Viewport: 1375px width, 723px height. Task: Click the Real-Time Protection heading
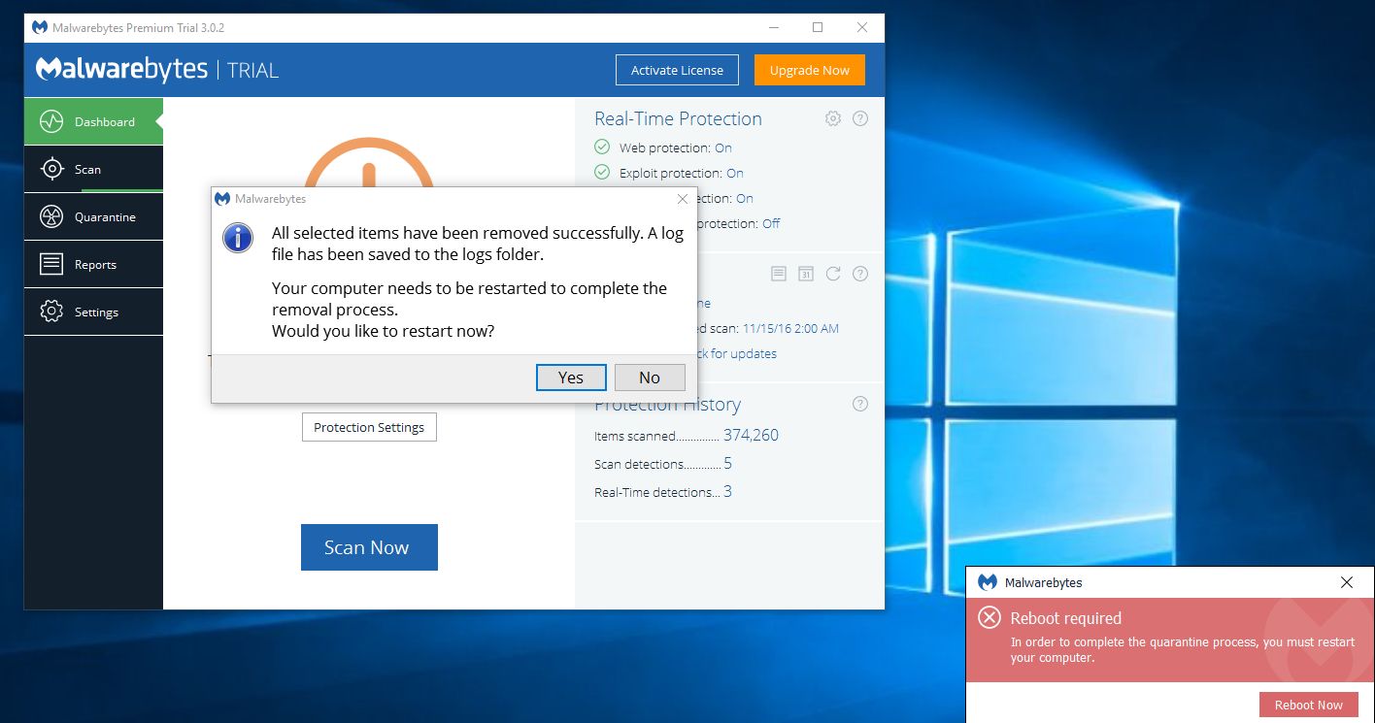678,118
